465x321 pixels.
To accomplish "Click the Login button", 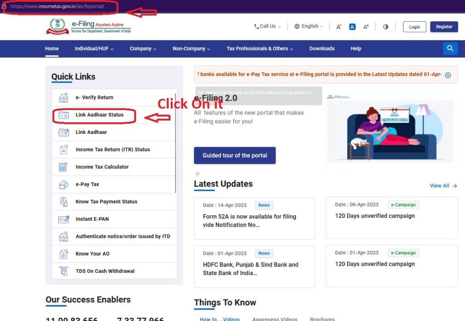I will point(414,27).
